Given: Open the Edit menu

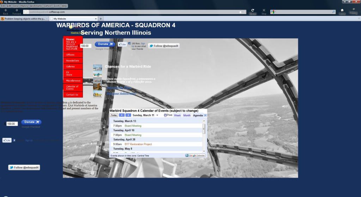Looking at the screenshot, I should coord(9,6).
